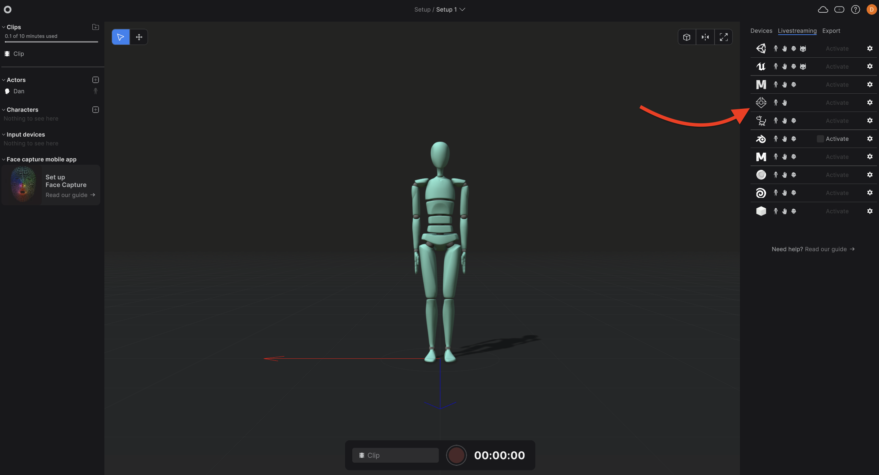
Task: Click the mirror/symmetry icon in the viewport toolbar
Action: click(705, 37)
